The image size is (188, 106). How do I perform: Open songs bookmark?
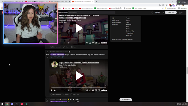pyautogui.click(x=75, y=8)
